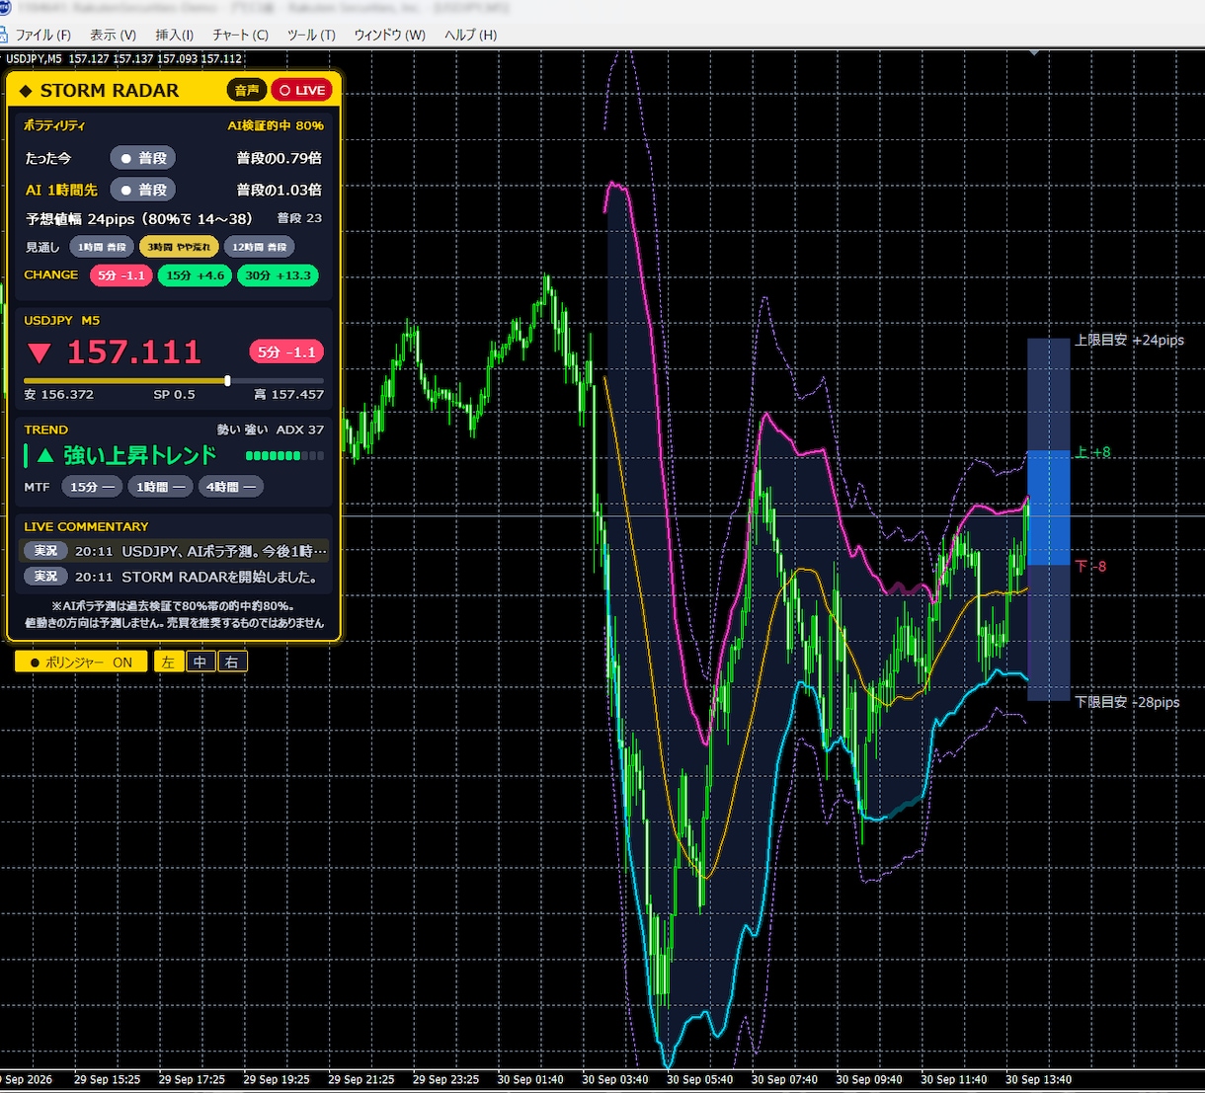This screenshot has width=1205, height=1093.
Task: Click the '高 157.457' high price value
Action: [288, 394]
